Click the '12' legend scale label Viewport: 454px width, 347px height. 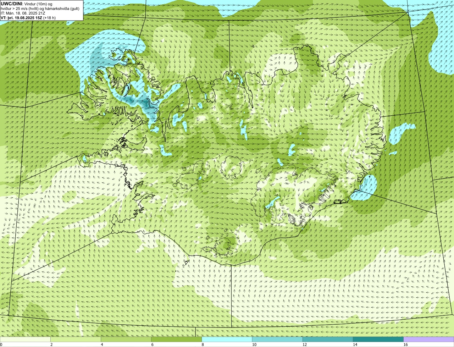tap(304, 345)
